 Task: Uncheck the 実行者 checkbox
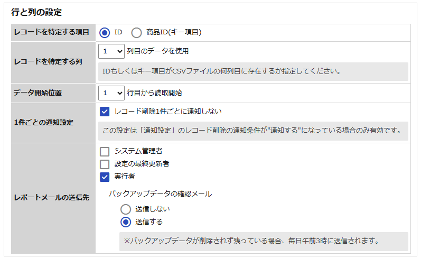pos(105,177)
